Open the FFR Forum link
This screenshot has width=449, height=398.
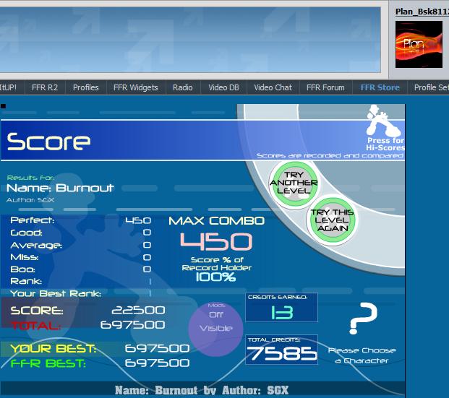coord(325,87)
